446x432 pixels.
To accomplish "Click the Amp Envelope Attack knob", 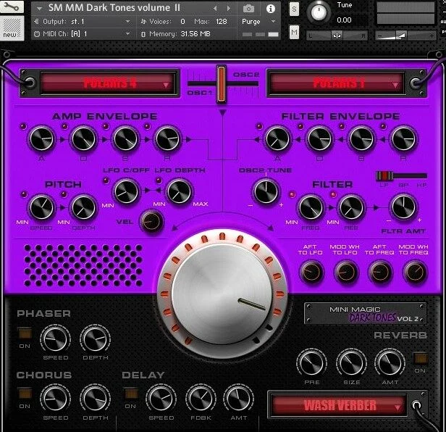I will tap(41, 138).
